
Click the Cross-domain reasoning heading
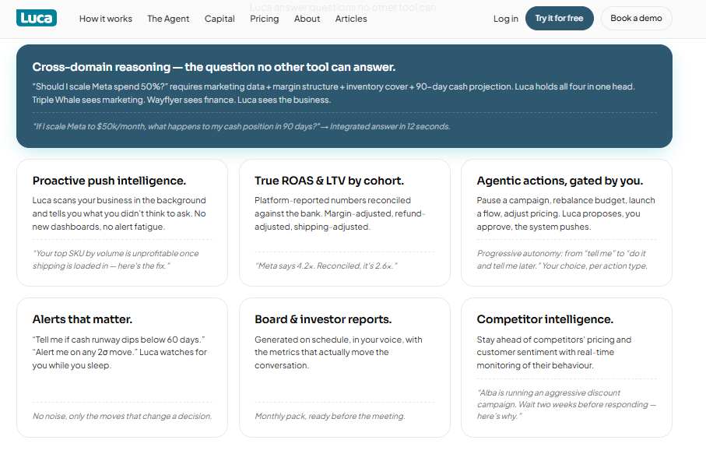tap(214, 67)
